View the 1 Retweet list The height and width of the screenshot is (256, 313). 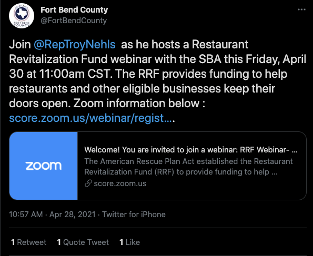click(x=29, y=242)
